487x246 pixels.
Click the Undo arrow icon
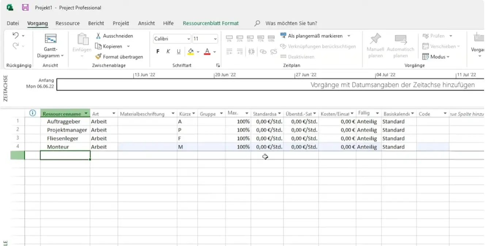pyautogui.click(x=15, y=35)
